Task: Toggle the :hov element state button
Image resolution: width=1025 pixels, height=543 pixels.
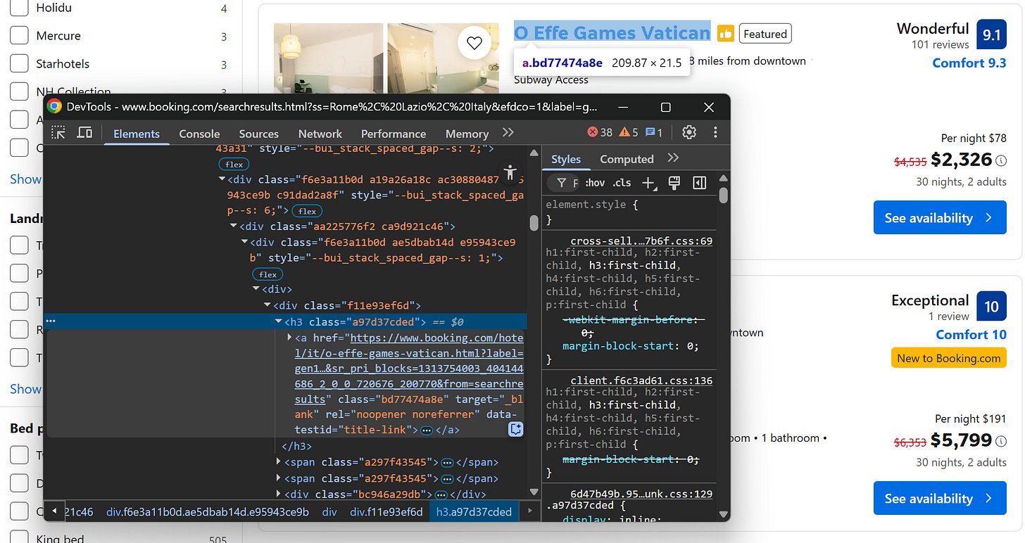Action: 594,183
